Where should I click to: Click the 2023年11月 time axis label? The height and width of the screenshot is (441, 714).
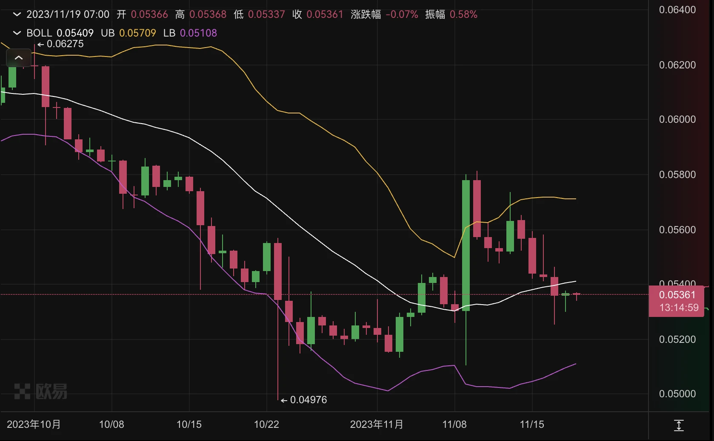[x=377, y=424]
